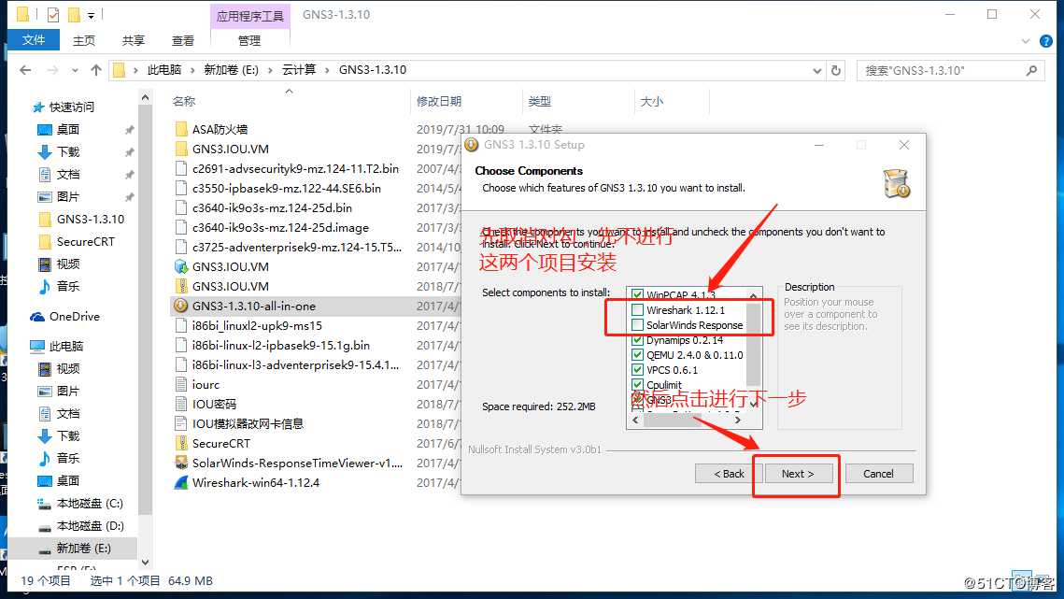Expand the breadcrumb arrow after 此电脑

(x=192, y=70)
